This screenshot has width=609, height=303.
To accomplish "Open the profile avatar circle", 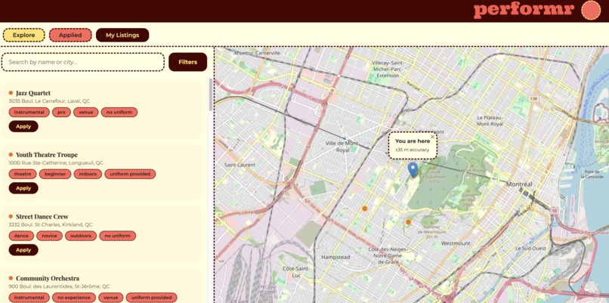I will pos(591,10).
